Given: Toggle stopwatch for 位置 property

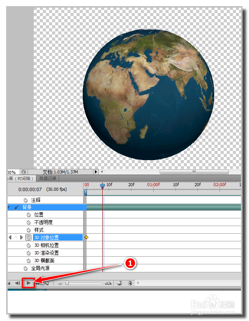Looking at the screenshot, I should (29, 215).
